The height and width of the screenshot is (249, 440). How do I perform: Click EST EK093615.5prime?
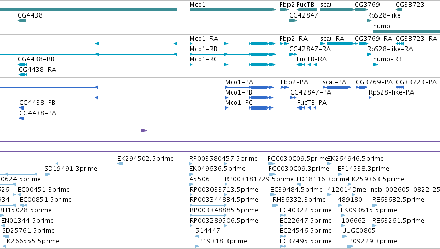point(369,211)
